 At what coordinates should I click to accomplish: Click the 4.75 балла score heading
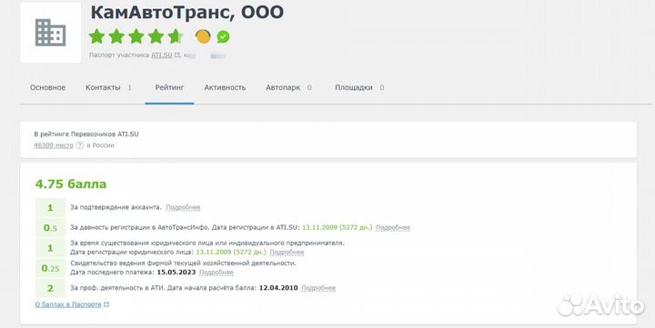tap(71, 184)
